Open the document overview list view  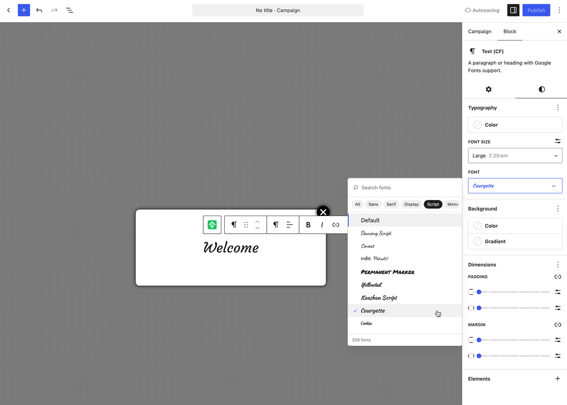pyautogui.click(x=69, y=10)
